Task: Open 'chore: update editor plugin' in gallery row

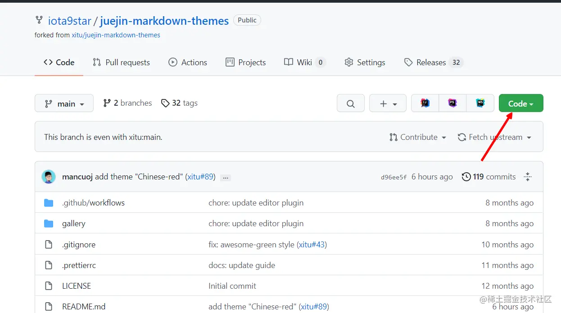Action: 256,224
